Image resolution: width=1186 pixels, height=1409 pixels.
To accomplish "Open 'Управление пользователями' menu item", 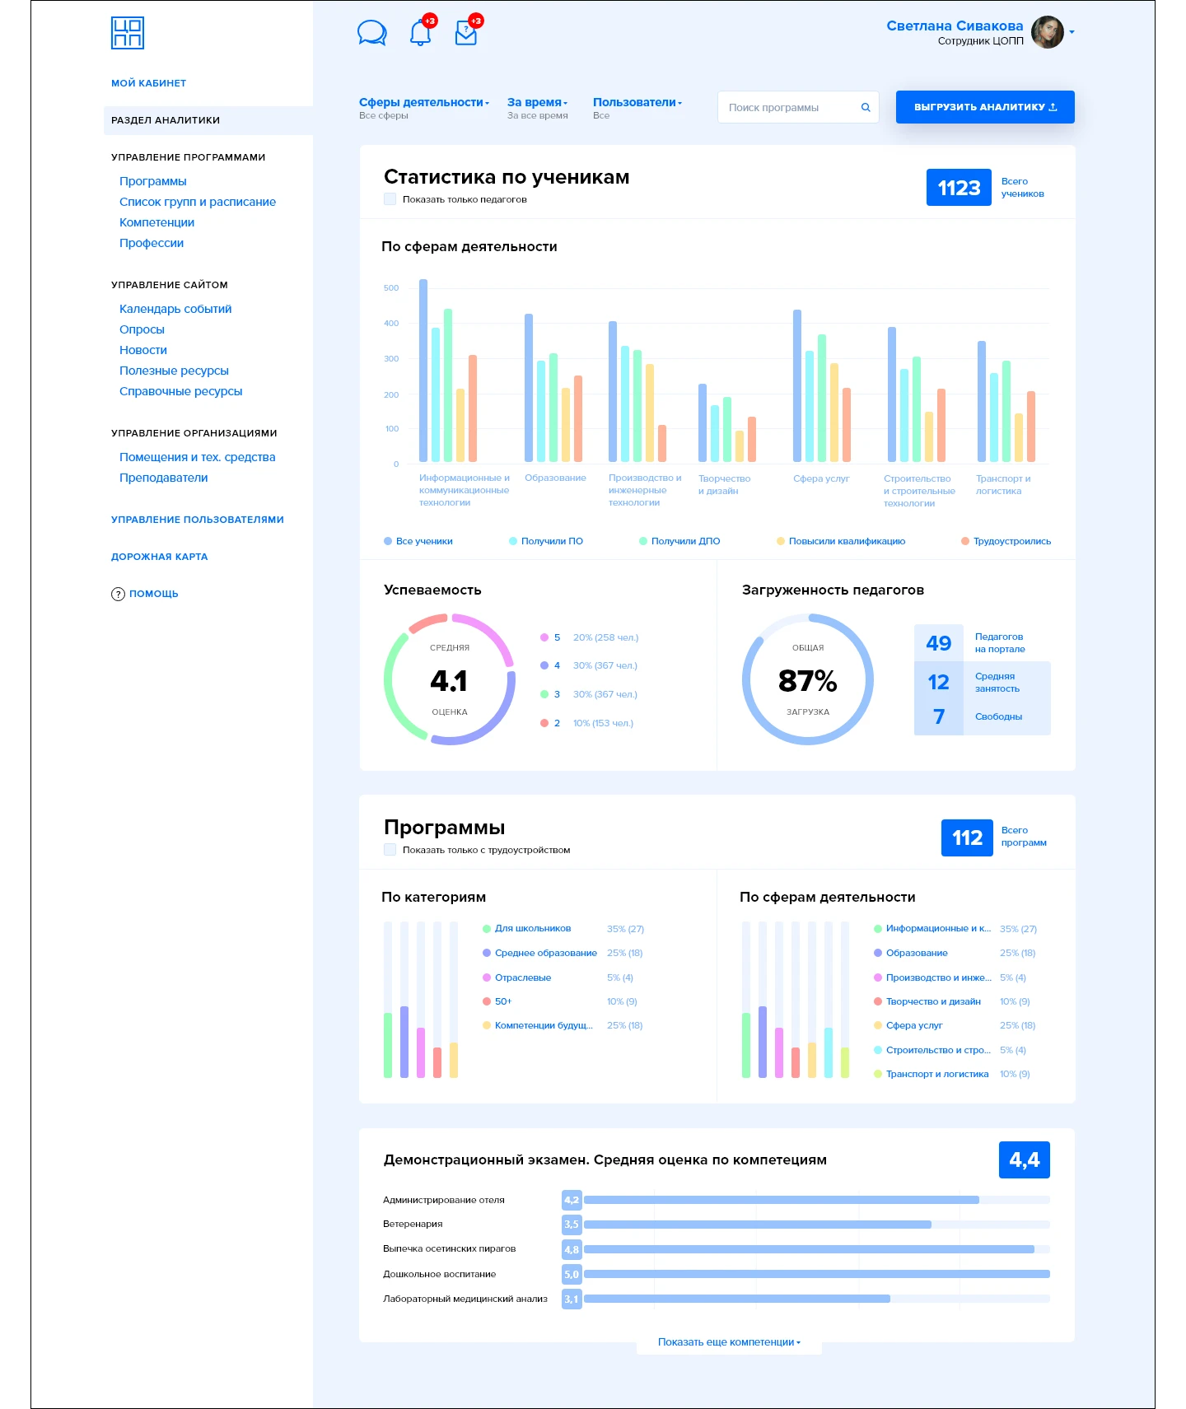I will pos(198,520).
